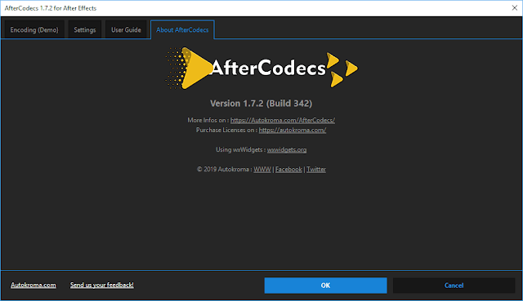
Task: Confirm with the OK button
Action: pos(325,286)
